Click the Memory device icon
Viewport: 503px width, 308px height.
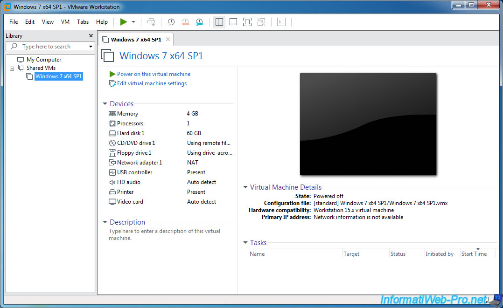[112, 114]
